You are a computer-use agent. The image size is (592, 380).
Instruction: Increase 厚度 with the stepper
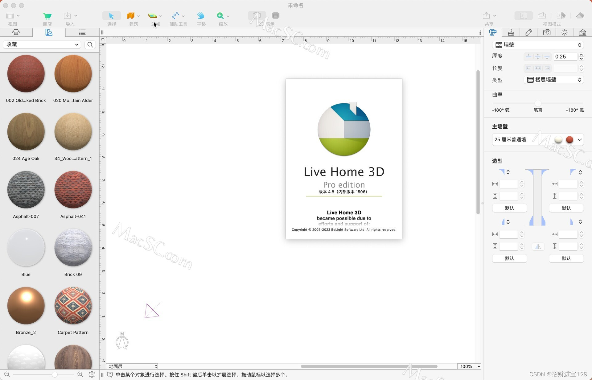point(581,55)
